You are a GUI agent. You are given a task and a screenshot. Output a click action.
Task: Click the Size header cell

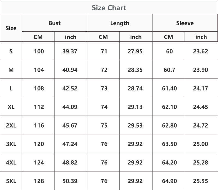pyautogui.click(x=11, y=28)
